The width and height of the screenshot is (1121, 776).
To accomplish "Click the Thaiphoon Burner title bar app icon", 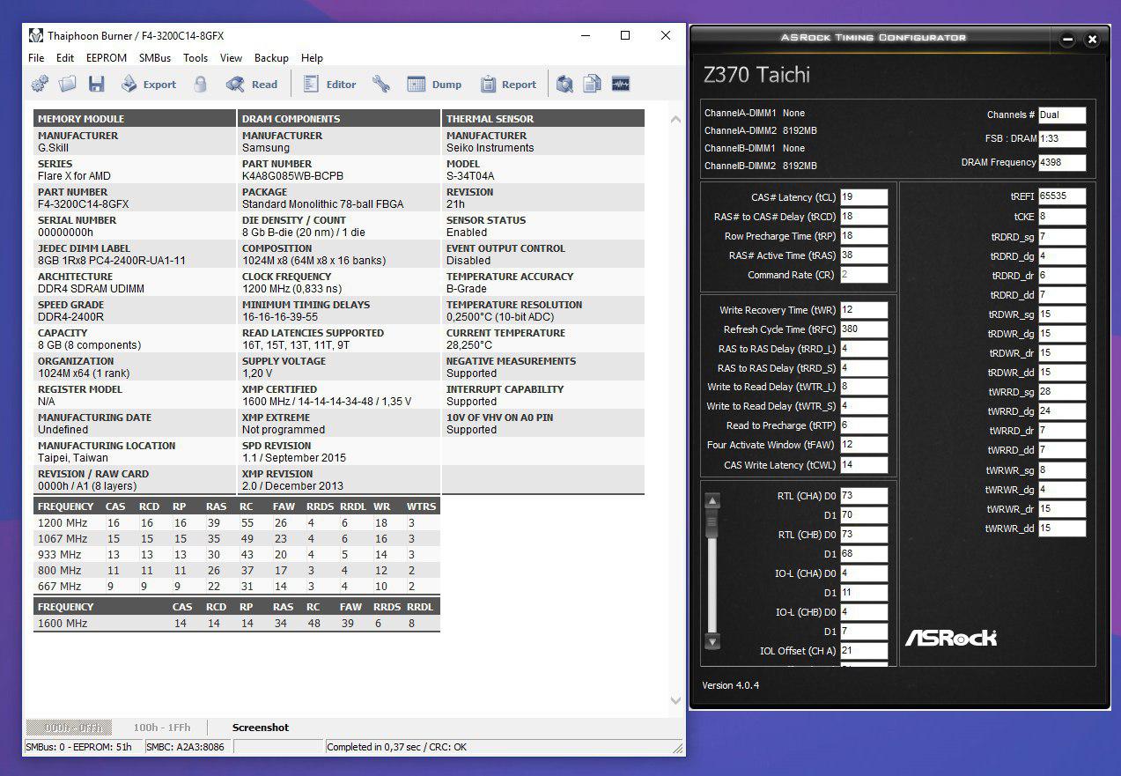I will coord(36,36).
